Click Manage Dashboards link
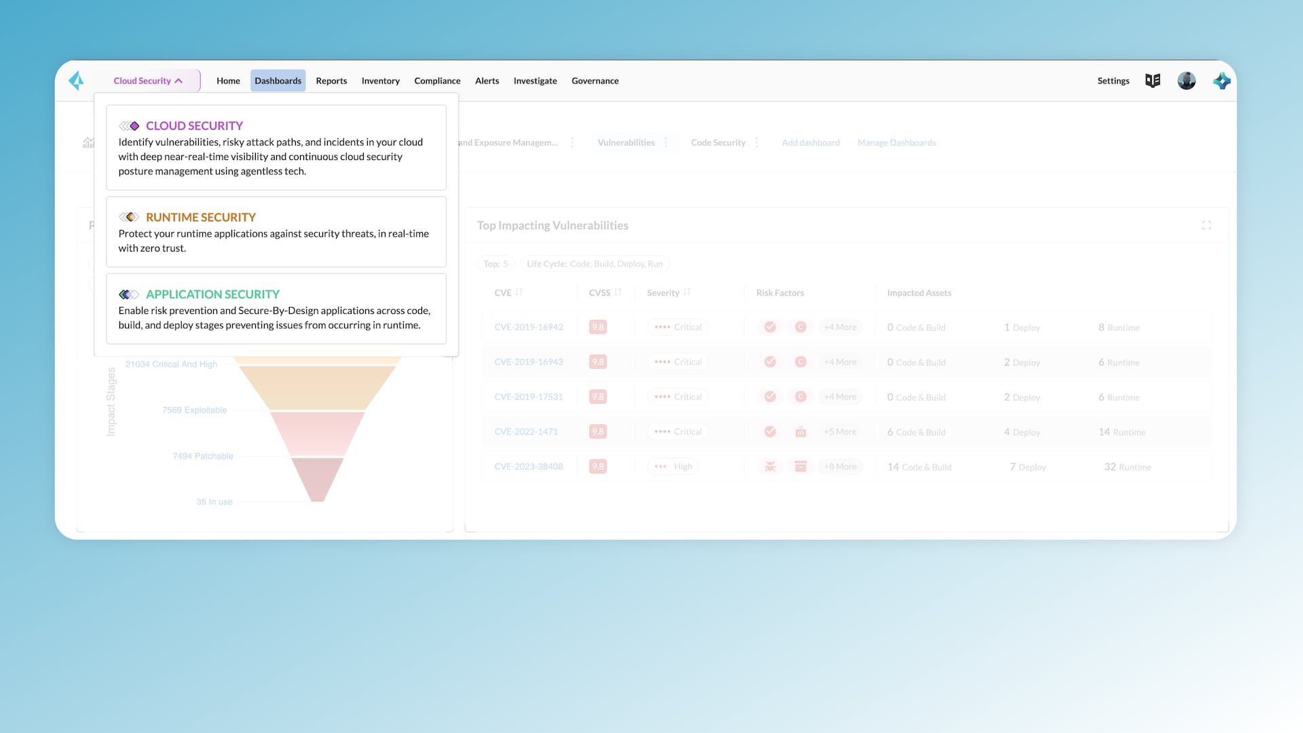 pos(896,142)
